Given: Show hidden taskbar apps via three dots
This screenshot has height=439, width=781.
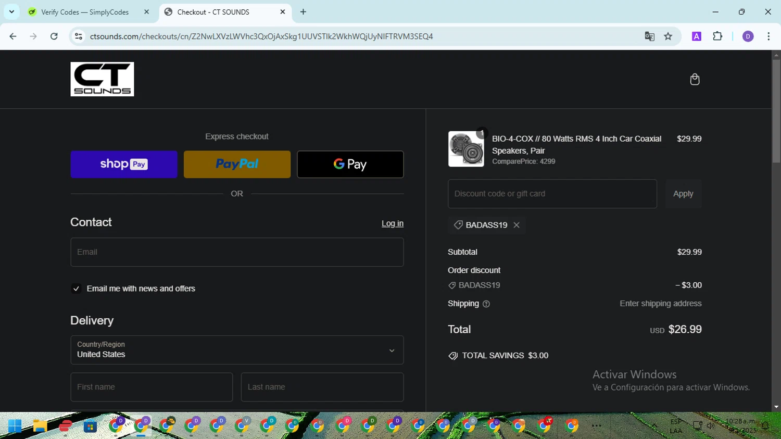Looking at the screenshot, I should tap(597, 426).
